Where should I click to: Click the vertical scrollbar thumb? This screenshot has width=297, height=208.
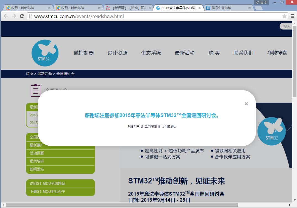pyautogui.click(x=295, y=62)
